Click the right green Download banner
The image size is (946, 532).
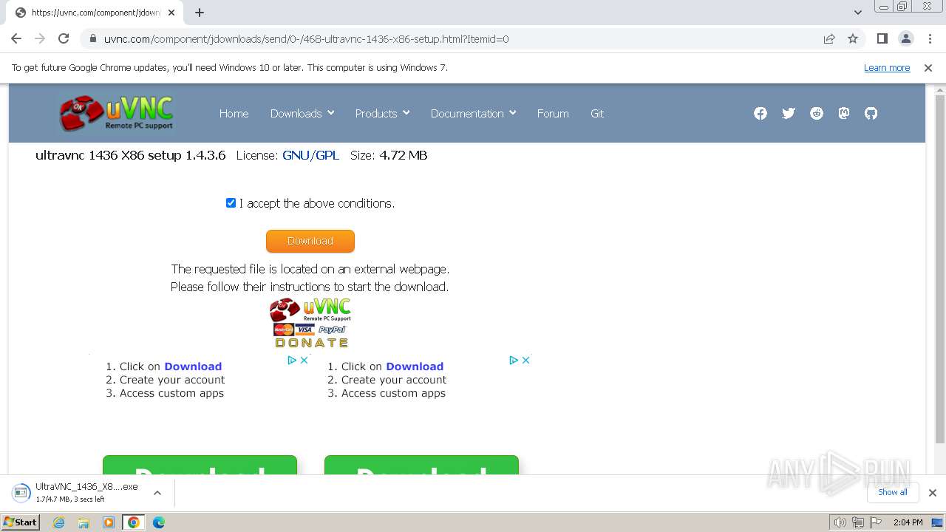421,465
